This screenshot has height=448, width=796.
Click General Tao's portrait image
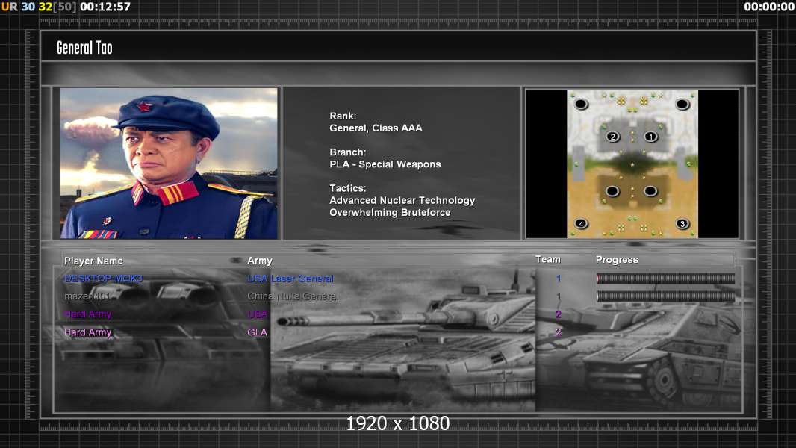(x=169, y=164)
